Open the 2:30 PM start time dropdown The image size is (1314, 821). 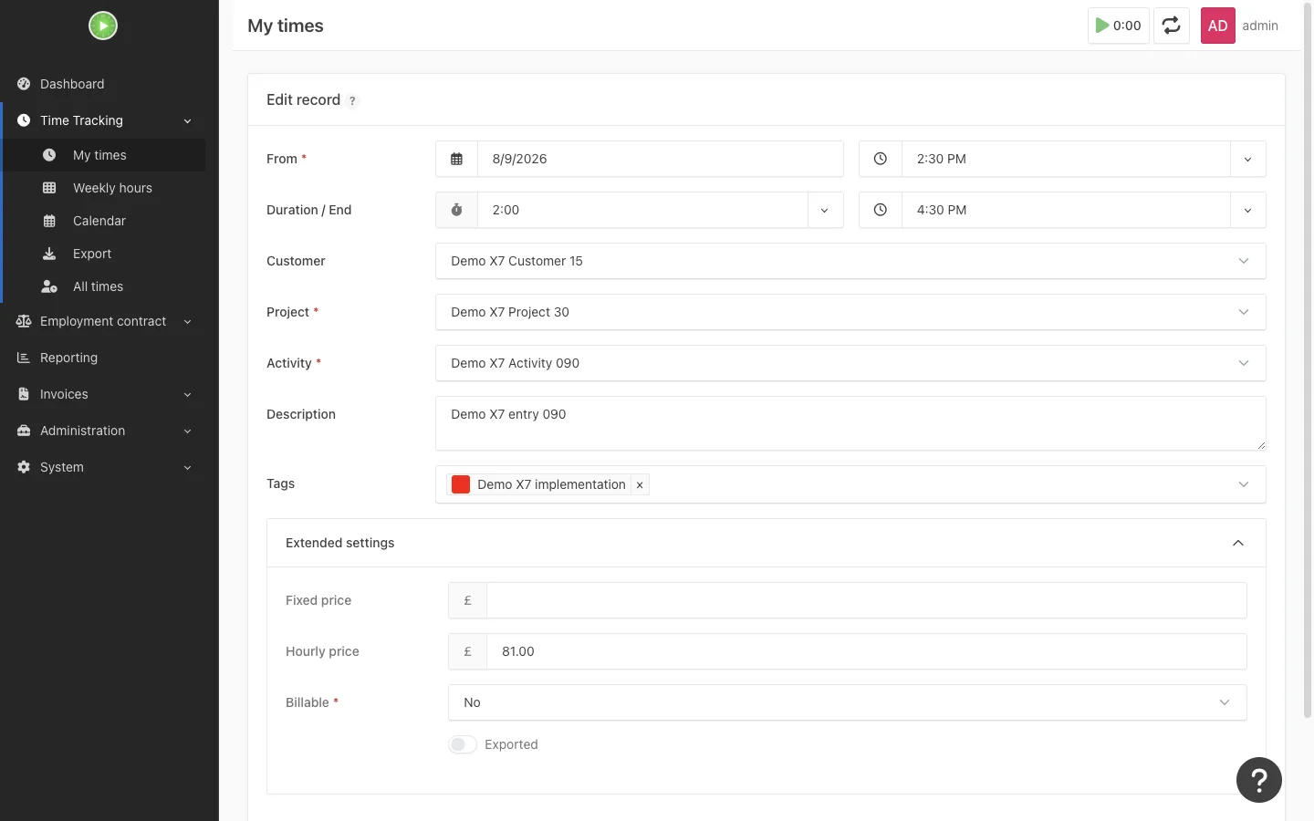point(1247,159)
